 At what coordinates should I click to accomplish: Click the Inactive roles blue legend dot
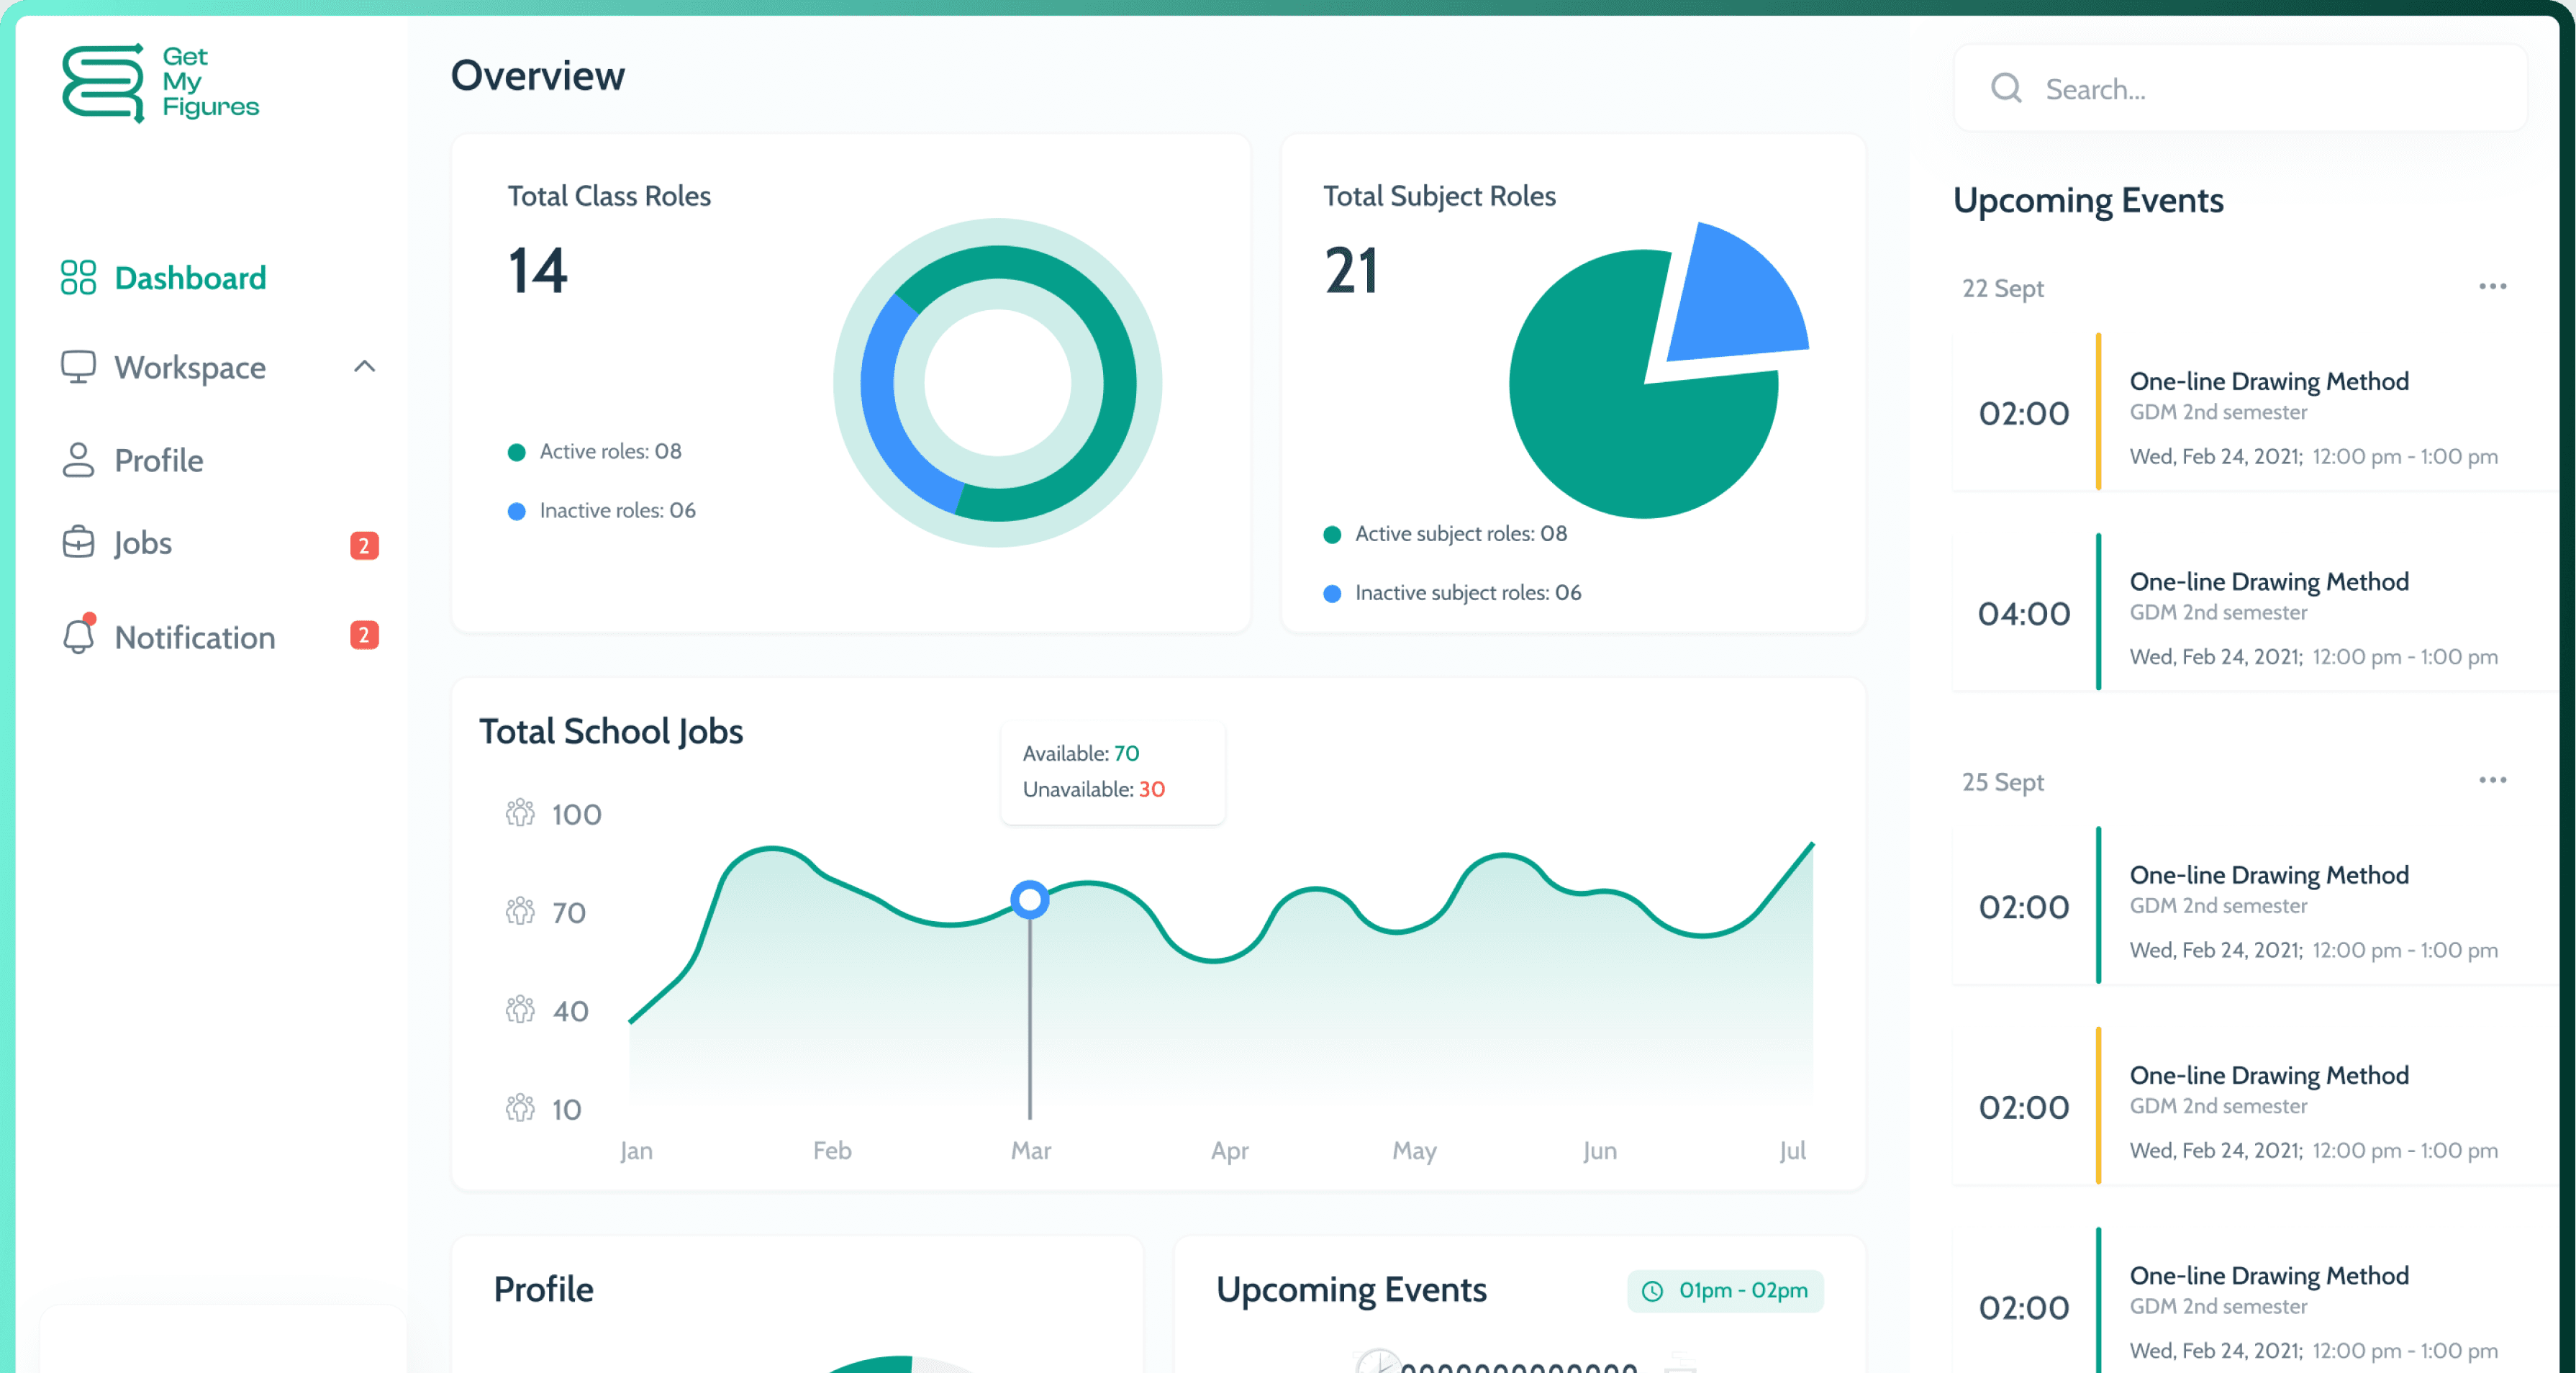point(516,511)
